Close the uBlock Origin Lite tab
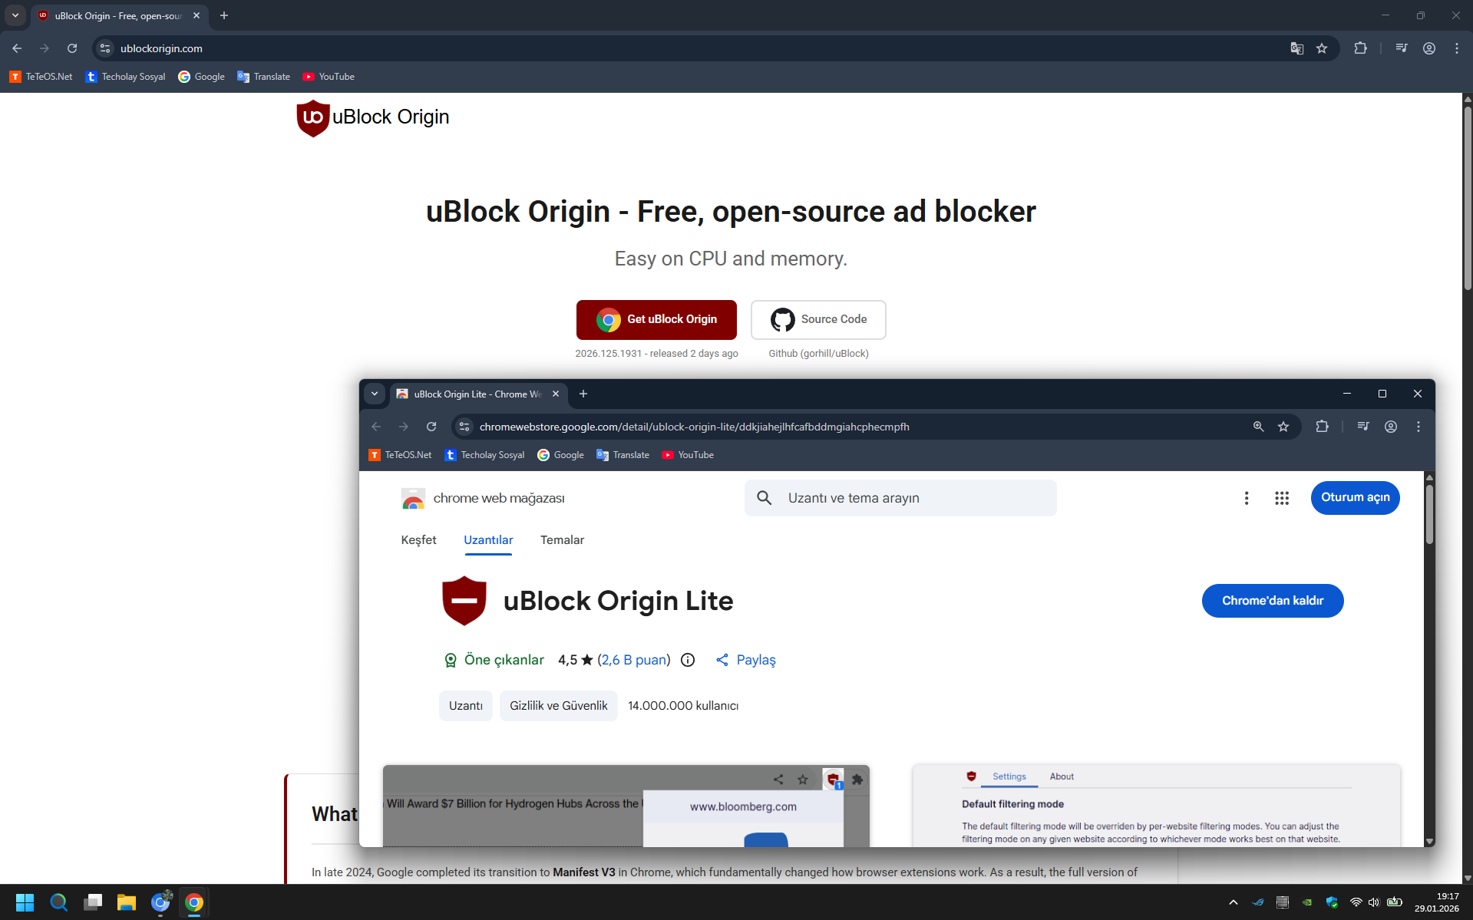 pos(556,394)
